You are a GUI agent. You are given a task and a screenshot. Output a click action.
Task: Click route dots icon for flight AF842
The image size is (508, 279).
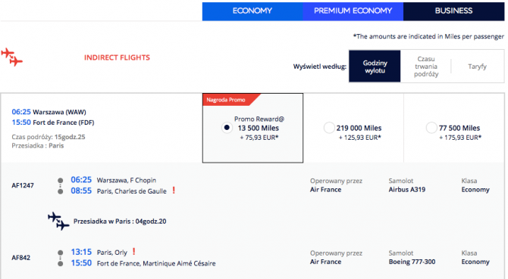pyautogui.click(x=60, y=258)
